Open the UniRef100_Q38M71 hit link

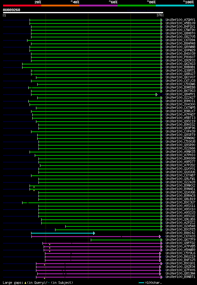(180, 71)
